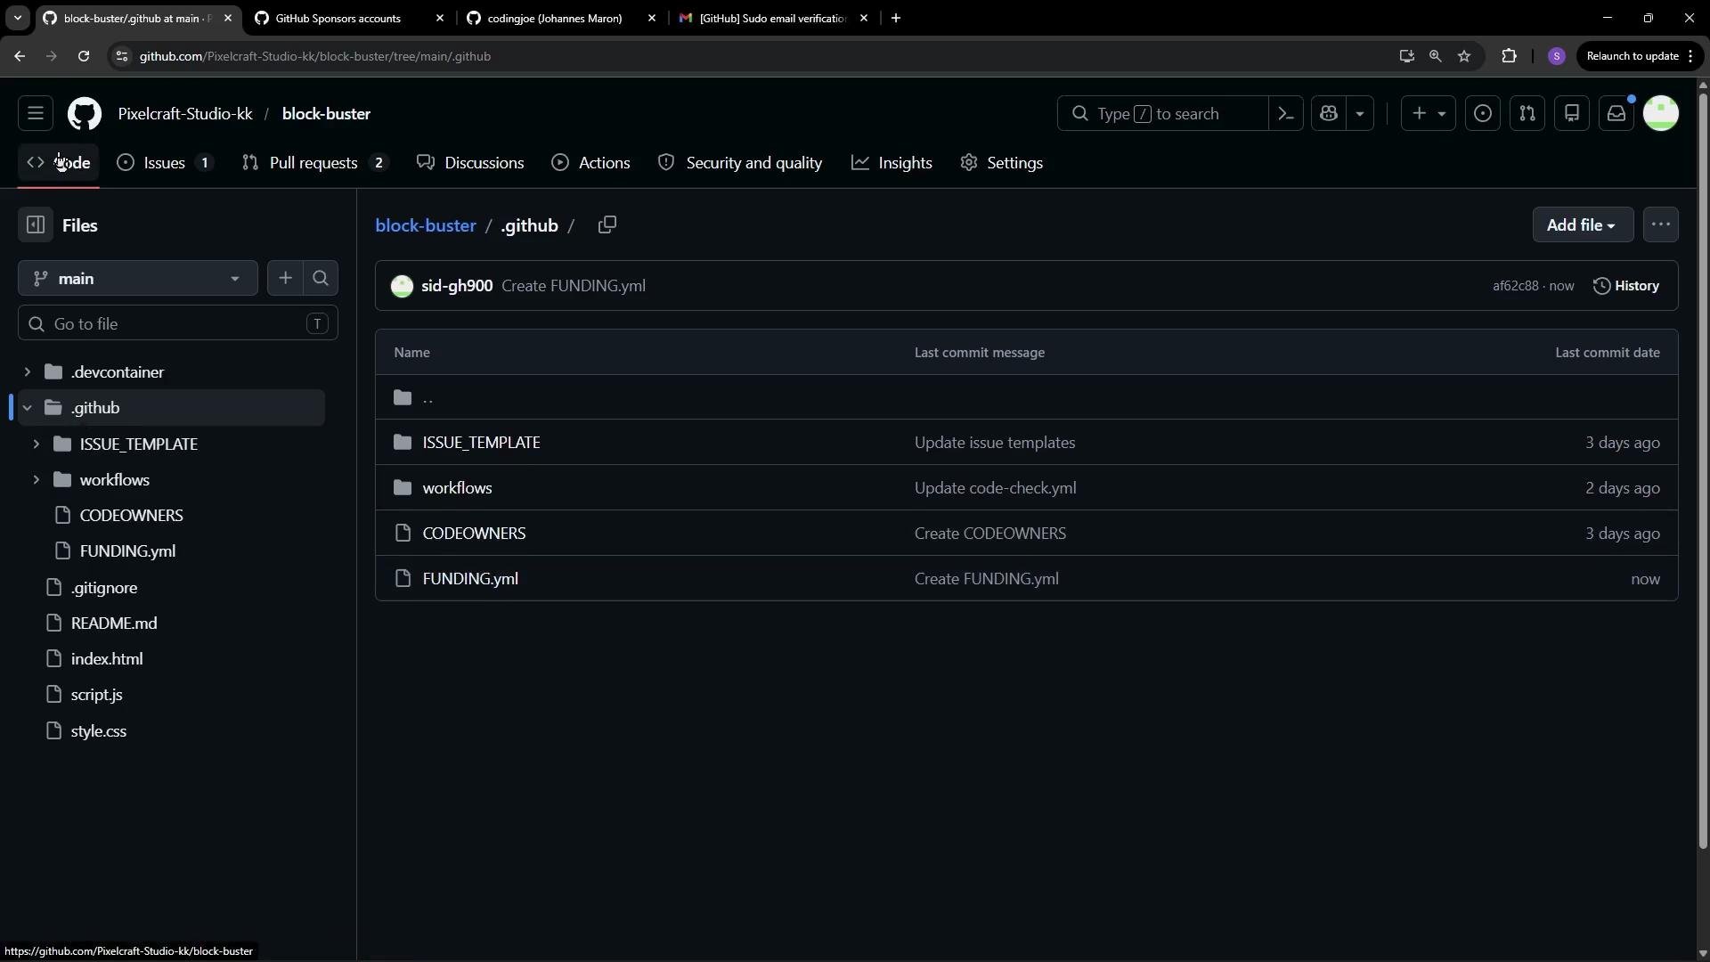Open the global navigation hamburger menu
The image size is (1710, 962).
(x=36, y=114)
